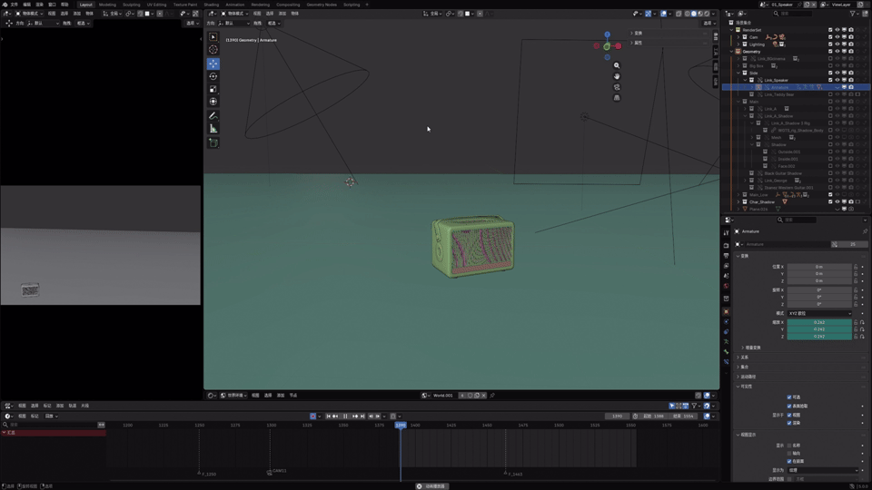The height and width of the screenshot is (490, 872).
Task: Click the 动画播放器 status bar button
Action: (431, 486)
